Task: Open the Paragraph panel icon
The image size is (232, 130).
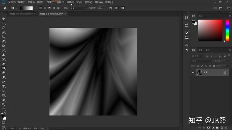Action: click(x=186, y=50)
